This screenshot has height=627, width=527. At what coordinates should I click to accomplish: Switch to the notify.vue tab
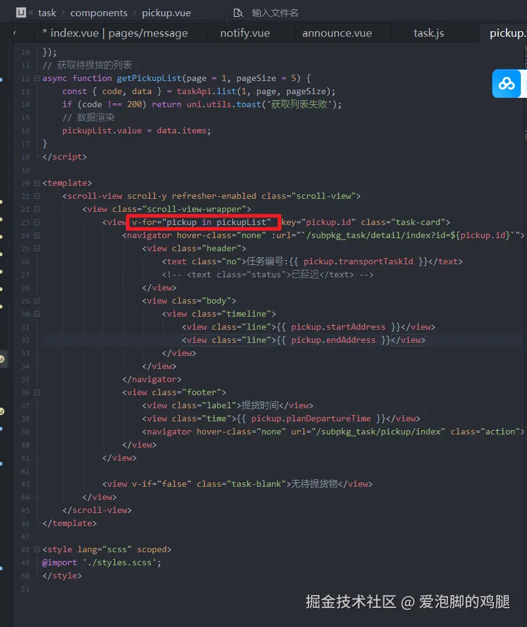click(x=245, y=33)
